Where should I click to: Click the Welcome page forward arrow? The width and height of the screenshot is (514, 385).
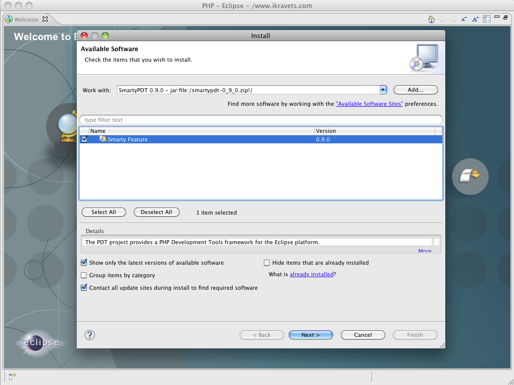(x=453, y=20)
